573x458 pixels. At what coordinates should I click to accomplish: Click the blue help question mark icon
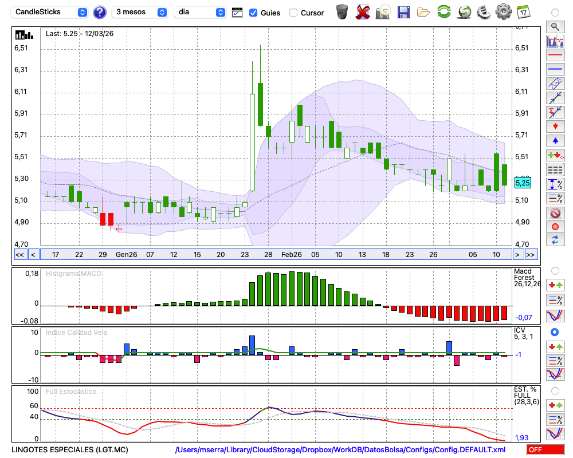(x=100, y=12)
